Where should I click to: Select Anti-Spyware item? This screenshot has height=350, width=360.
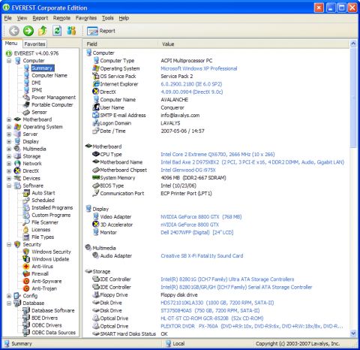tap(46, 281)
